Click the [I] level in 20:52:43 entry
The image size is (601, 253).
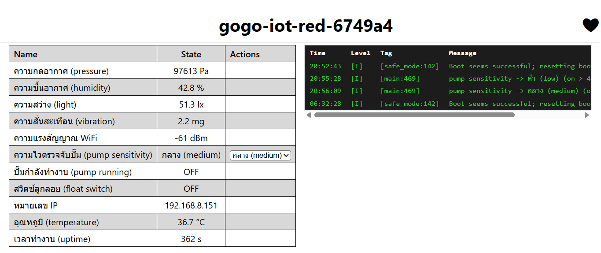click(357, 66)
